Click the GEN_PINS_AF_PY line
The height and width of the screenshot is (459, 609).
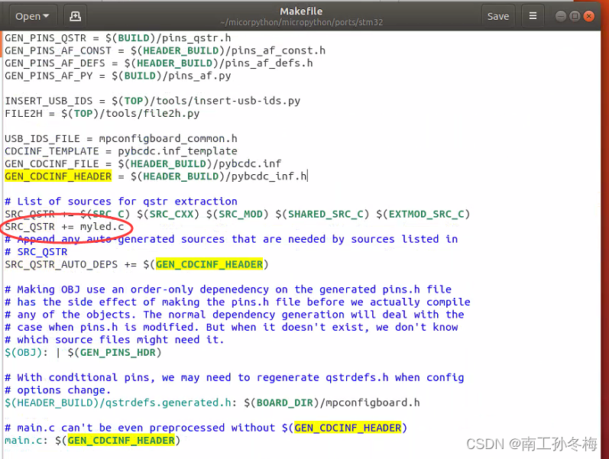(118, 76)
